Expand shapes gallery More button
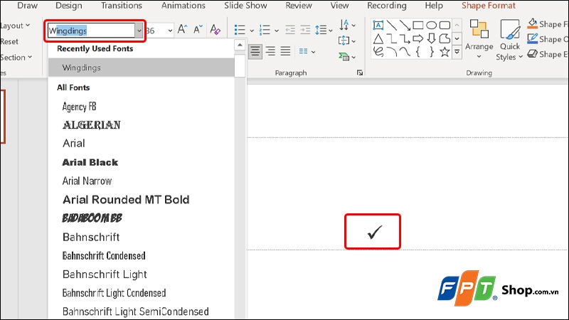Viewport: 569px width, 320px height. click(x=457, y=52)
